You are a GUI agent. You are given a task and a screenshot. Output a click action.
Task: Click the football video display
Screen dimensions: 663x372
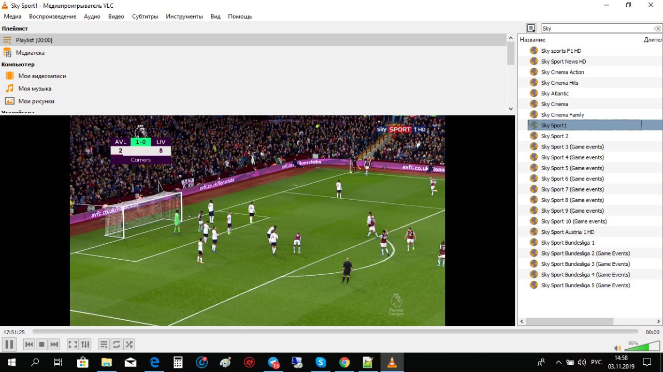(x=257, y=220)
